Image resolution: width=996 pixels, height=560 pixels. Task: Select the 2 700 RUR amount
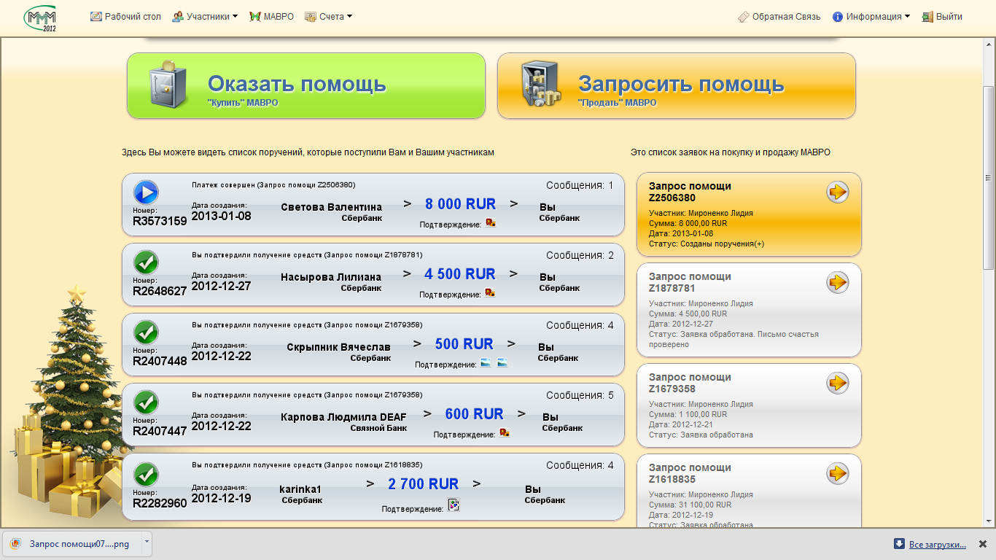424,484
